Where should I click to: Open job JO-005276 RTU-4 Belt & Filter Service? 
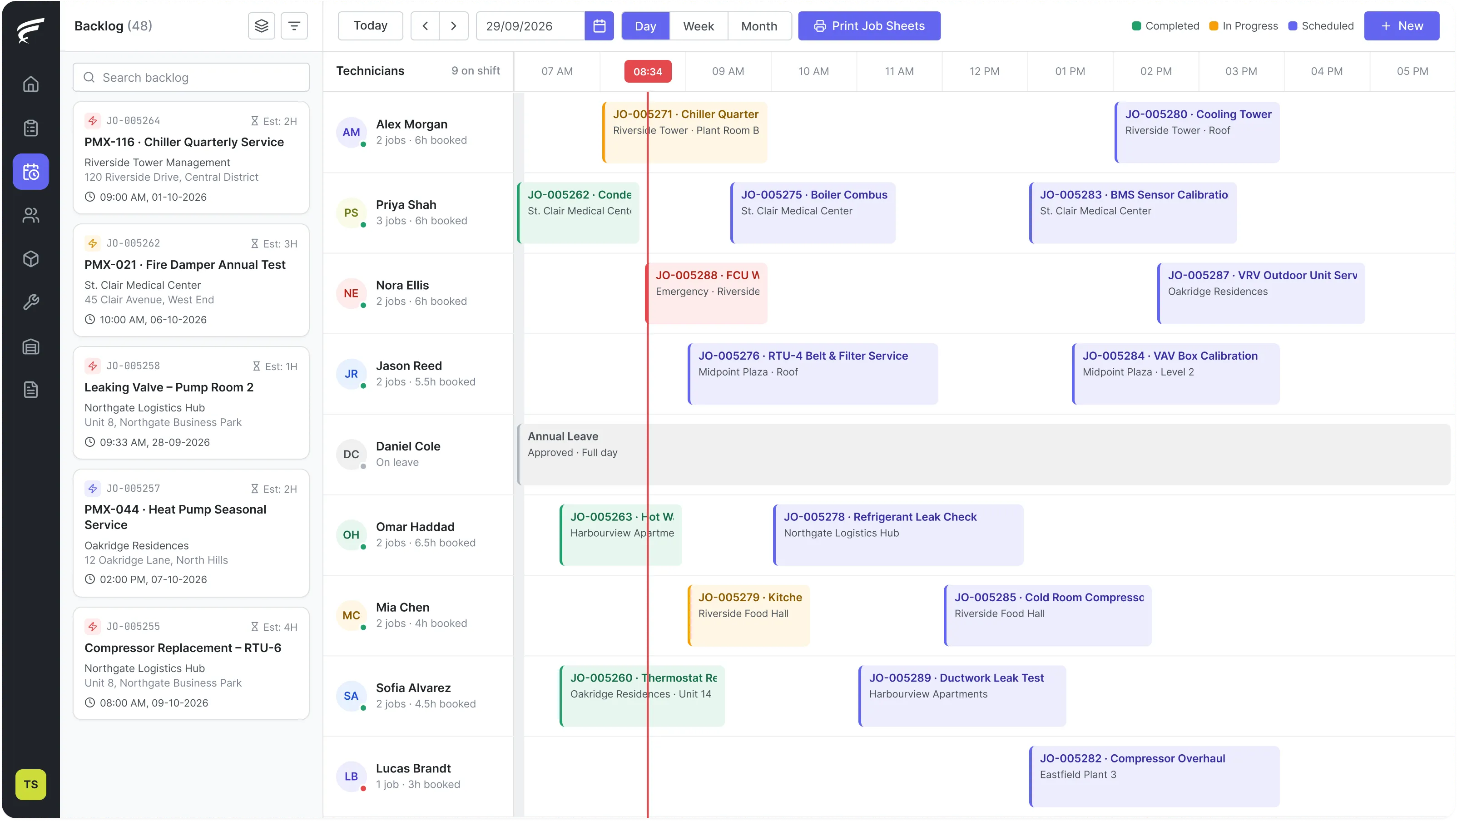pos(813,374)
